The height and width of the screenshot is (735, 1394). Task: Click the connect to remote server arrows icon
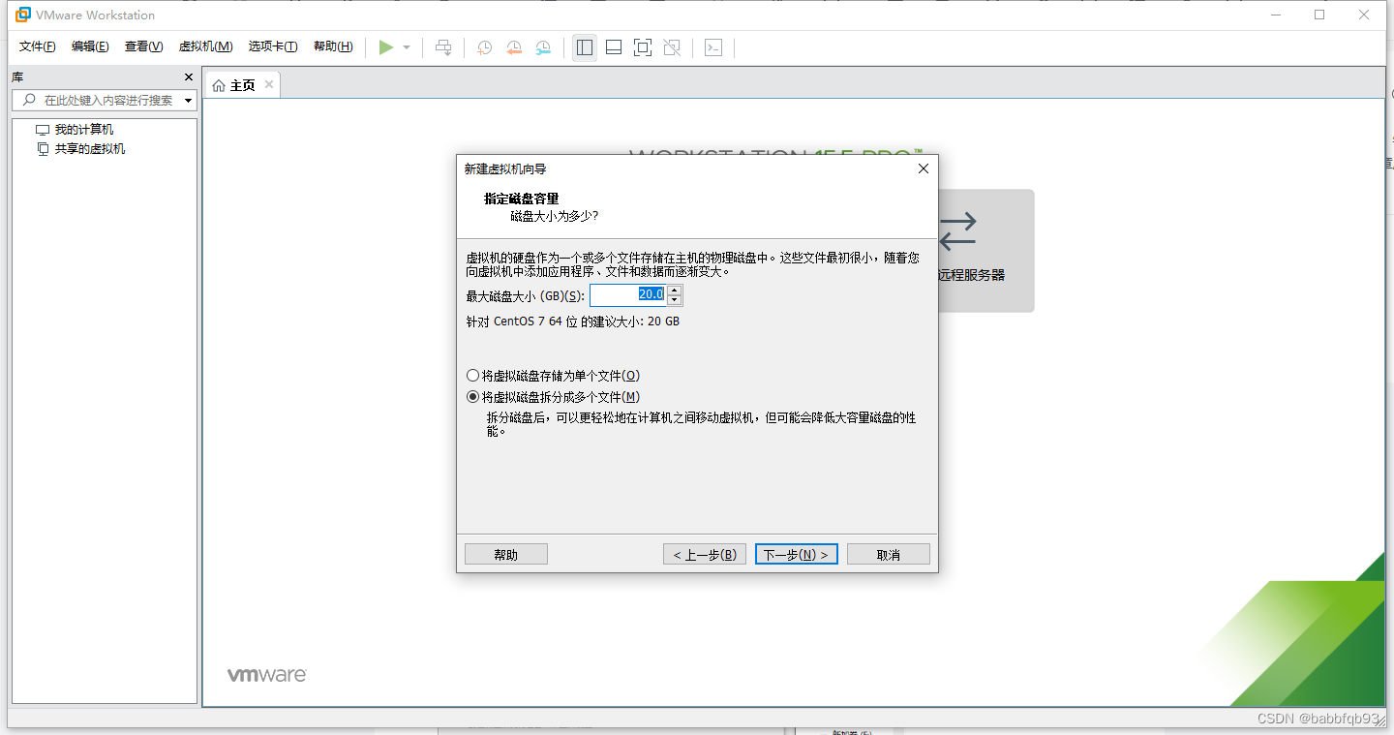(958, 231)
